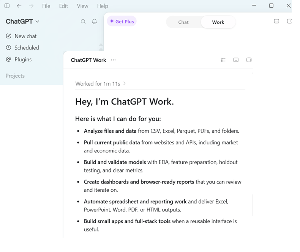Viewport: 300px width, 252px height.
Task: Maximize the ChatGPT window
Action: (x=271, y=6)
